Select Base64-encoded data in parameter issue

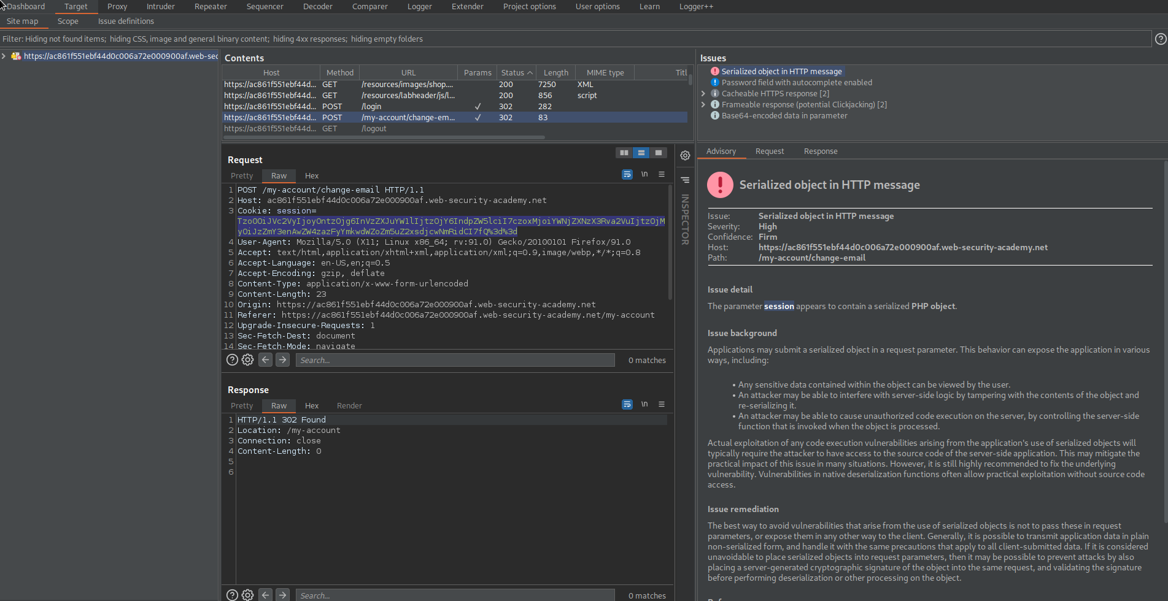(x=784, y=115)
